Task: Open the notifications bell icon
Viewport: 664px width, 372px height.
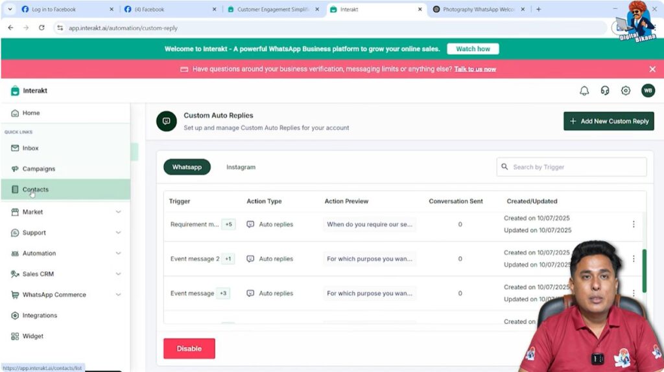Action: (x=584, y=91)
